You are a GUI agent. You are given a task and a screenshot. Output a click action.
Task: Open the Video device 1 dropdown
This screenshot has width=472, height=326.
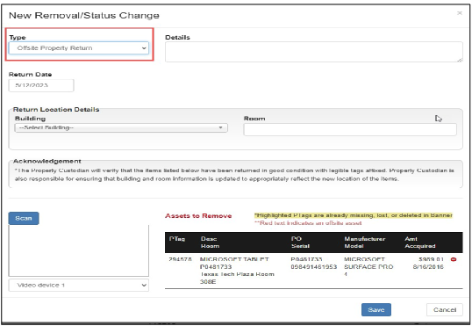coord(79,285)
